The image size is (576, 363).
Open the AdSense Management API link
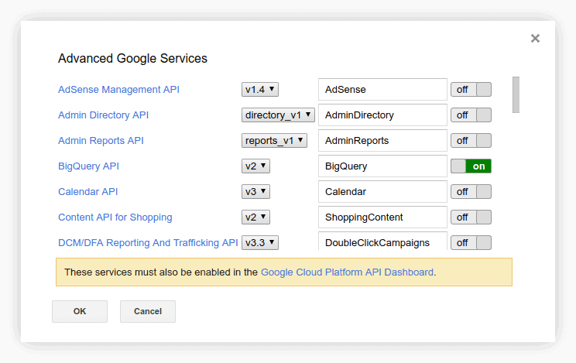[118, 89]
